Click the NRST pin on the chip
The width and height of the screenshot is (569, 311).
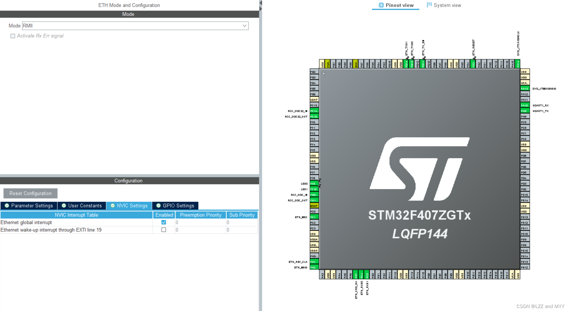coord(314,206)
